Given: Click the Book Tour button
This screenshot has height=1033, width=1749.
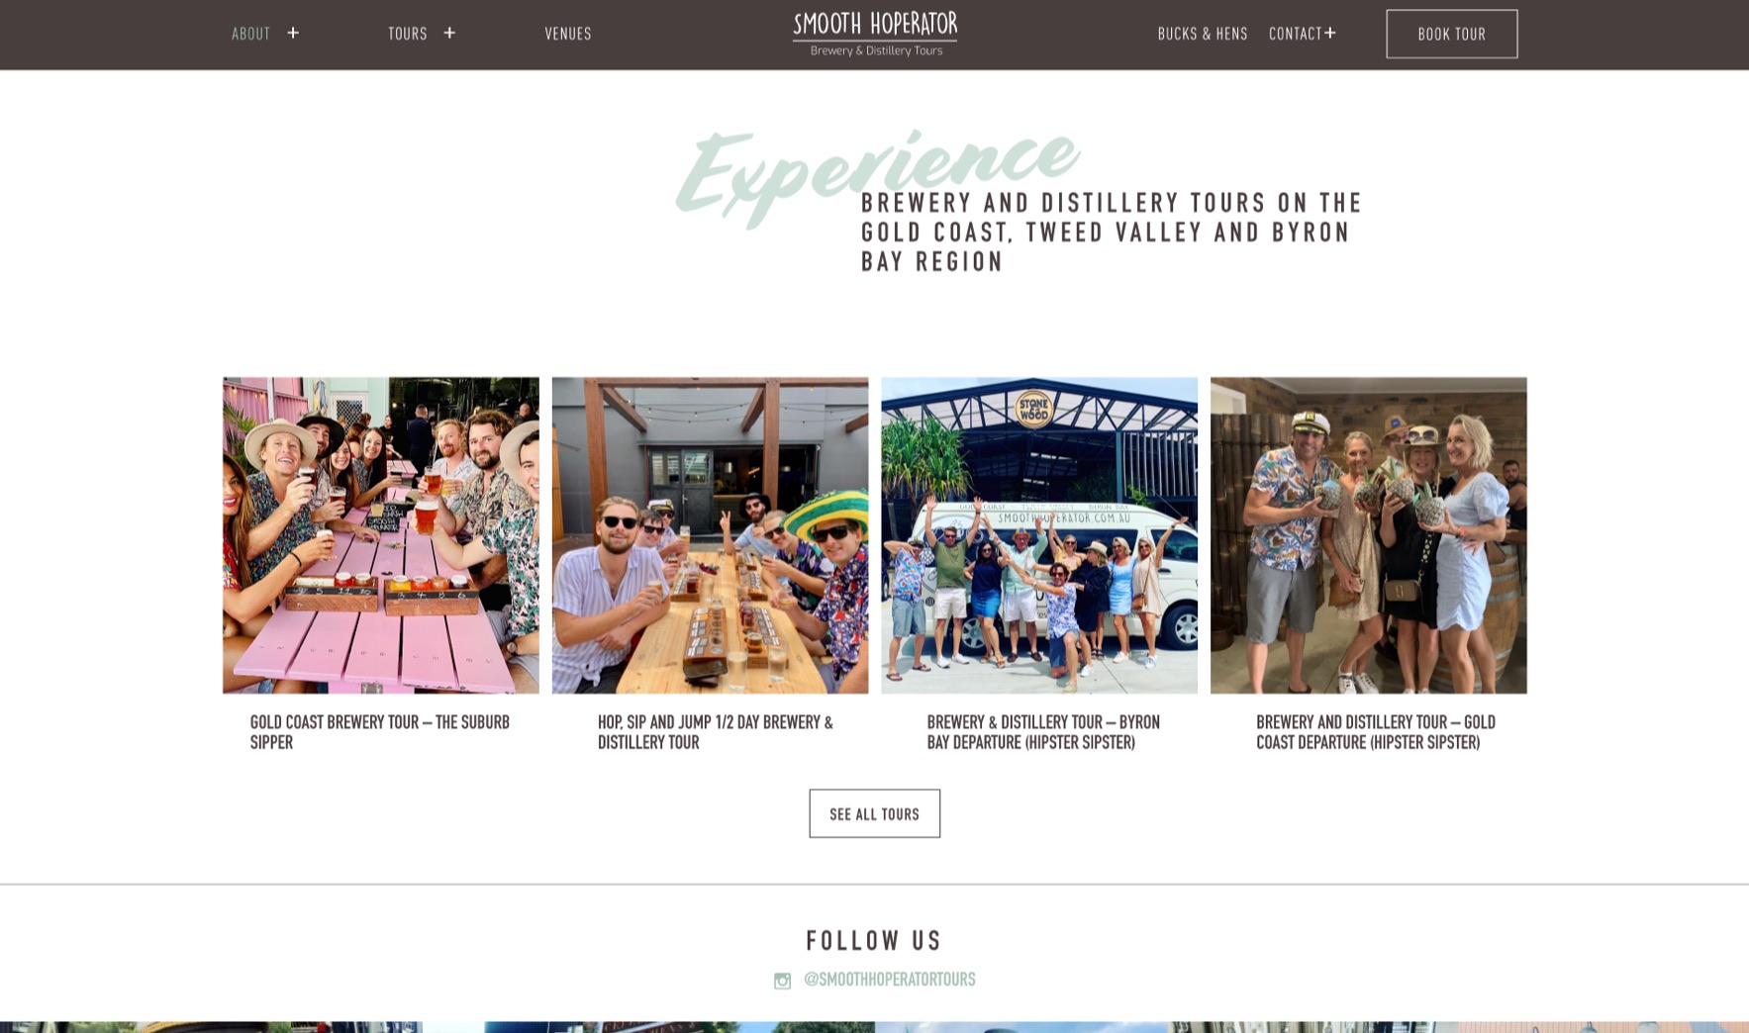Looking at the screenshot, I should tap(1451, 34).
